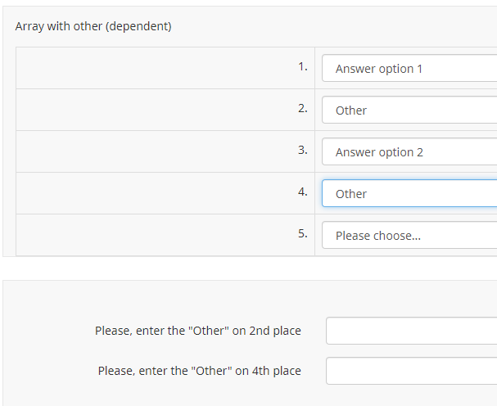Click the row number 2. label
Image resolution: width=497 pixels, height=406 pixels.
click(x=303, y=108)
